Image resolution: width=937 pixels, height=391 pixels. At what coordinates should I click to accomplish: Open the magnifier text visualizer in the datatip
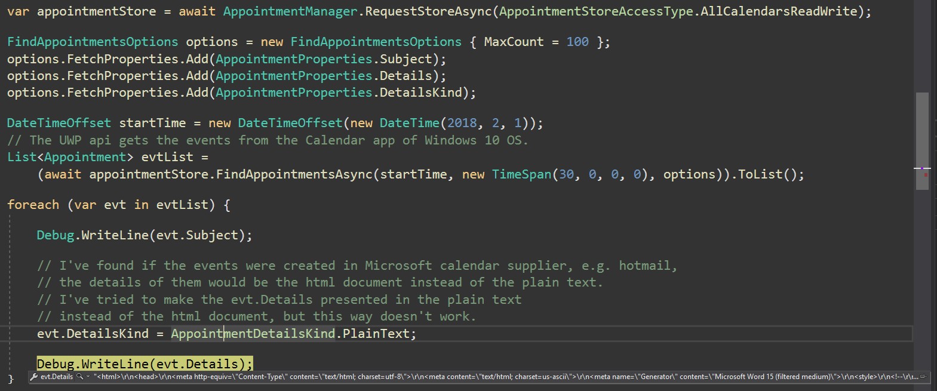[80, 377]
